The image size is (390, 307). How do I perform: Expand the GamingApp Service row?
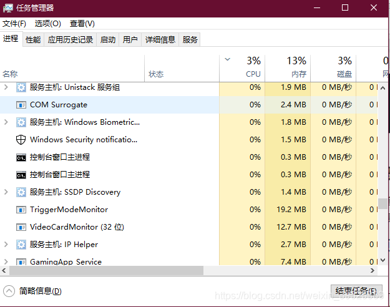[6, 261]
